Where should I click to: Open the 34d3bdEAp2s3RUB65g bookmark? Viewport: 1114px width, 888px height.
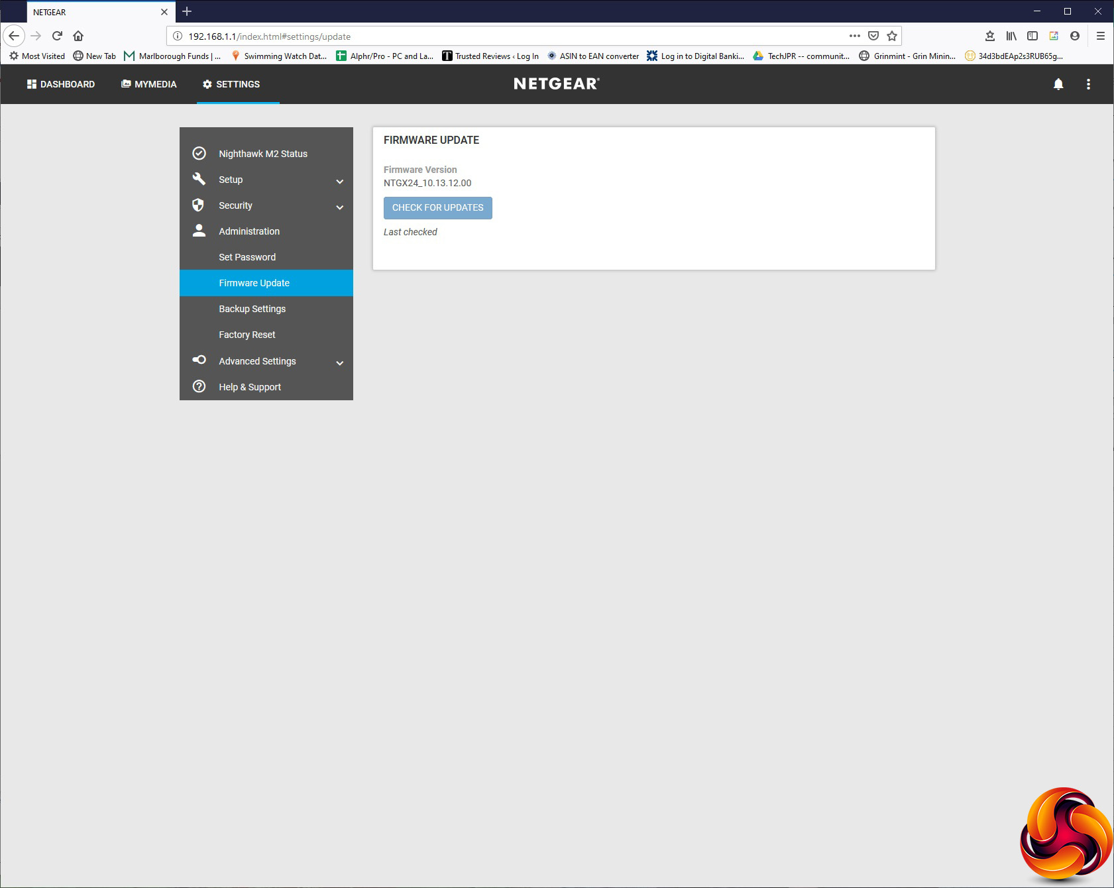[x=1014, y=56]
